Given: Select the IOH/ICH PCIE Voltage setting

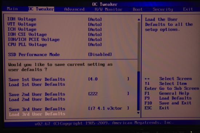Looking at the screenshot, I should [x=34, y=39].
